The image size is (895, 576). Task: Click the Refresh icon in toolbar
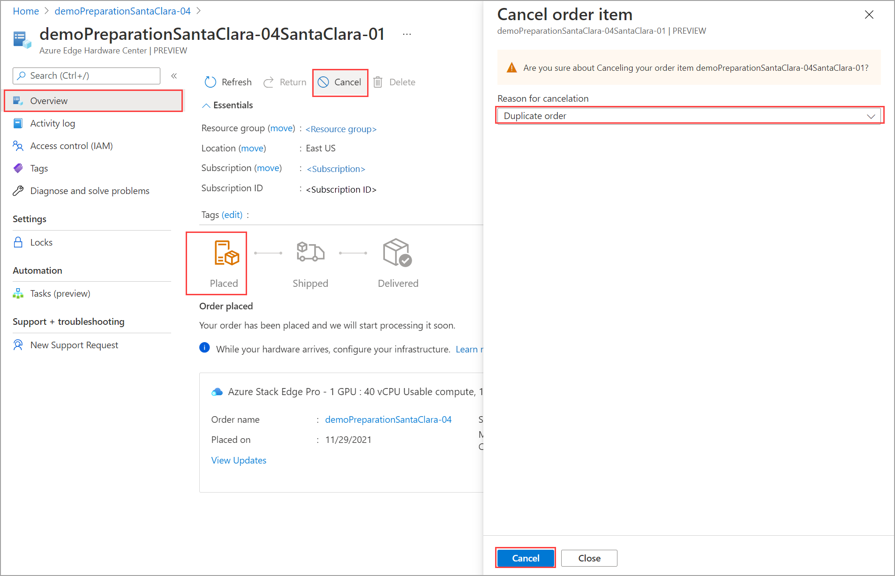click(x=211, y=82)
